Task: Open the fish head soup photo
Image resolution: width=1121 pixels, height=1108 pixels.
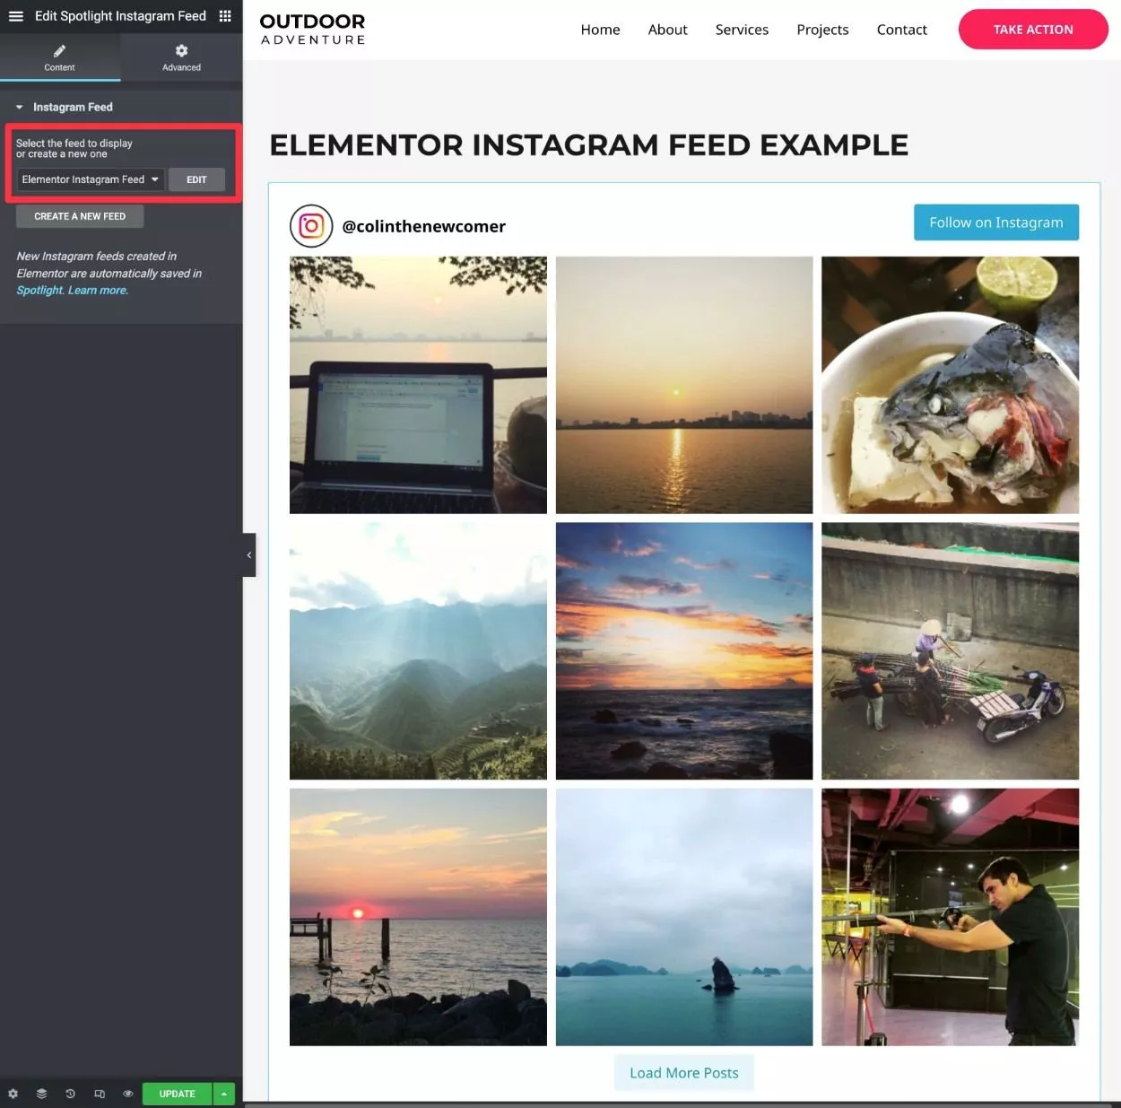Action: pos(950,385)
